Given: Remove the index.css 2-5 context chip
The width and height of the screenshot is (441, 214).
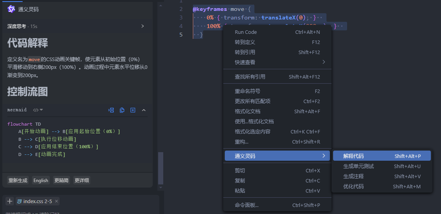Looking at the screenshot, I should point(56,201).
